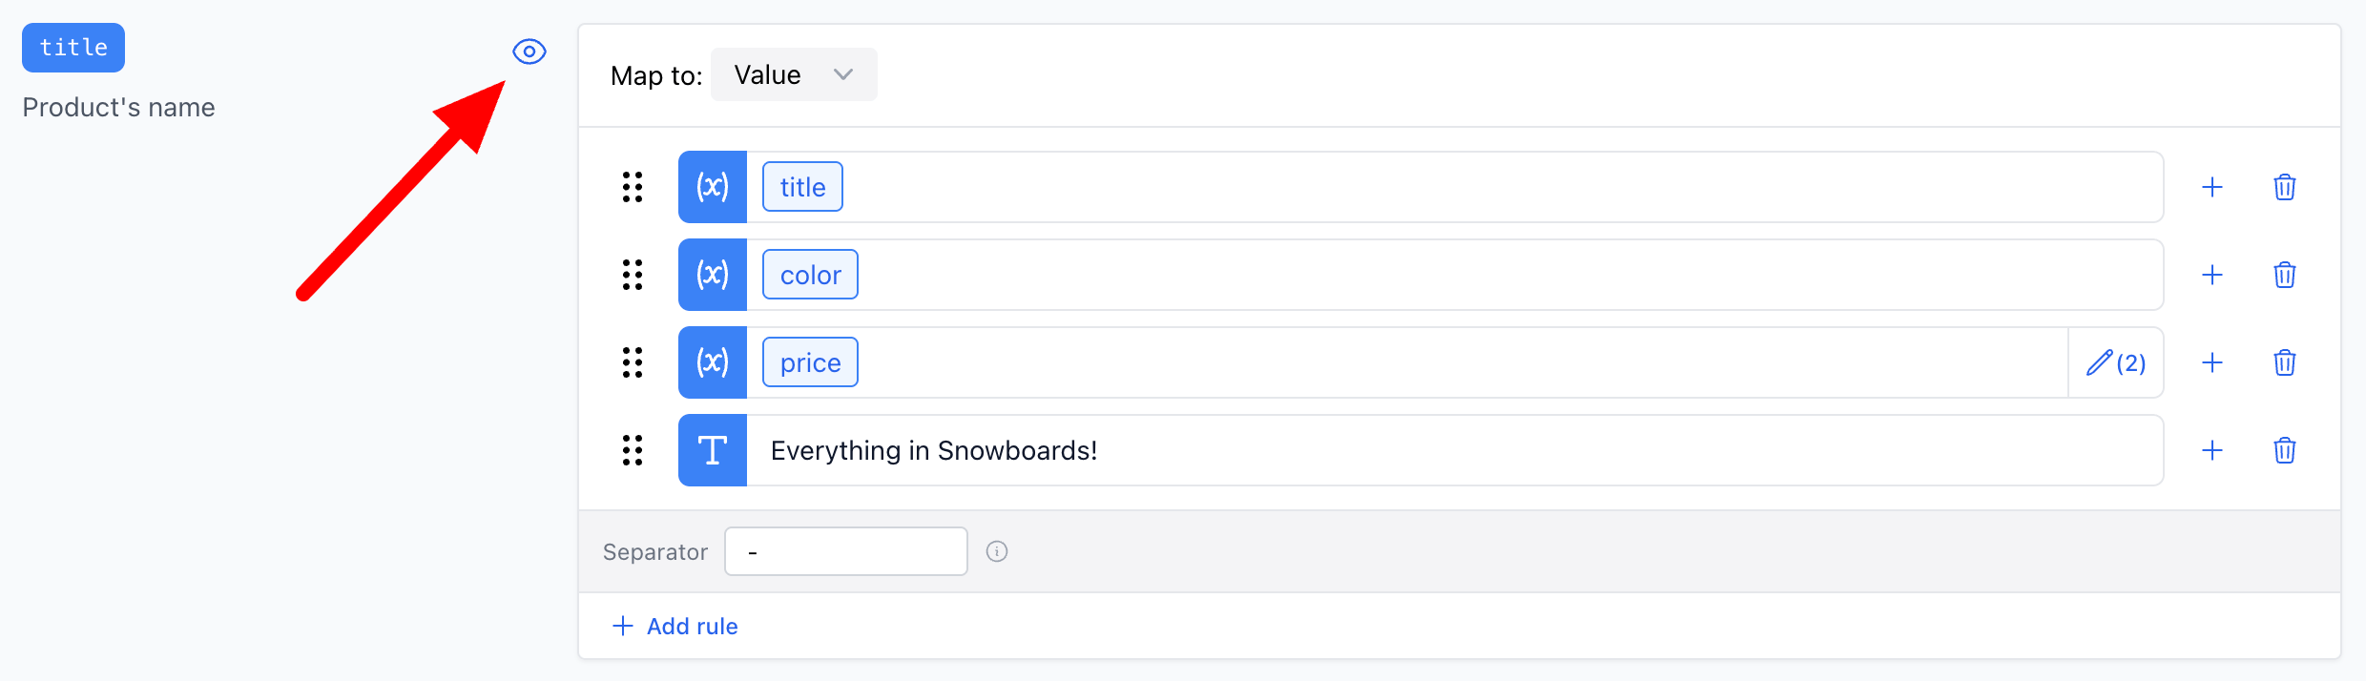
Task: Add a rule after the price row
Action: (x=2211, y=362)
